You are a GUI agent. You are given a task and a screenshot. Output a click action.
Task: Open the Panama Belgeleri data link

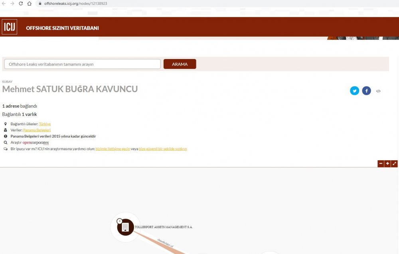coord(37,130)
